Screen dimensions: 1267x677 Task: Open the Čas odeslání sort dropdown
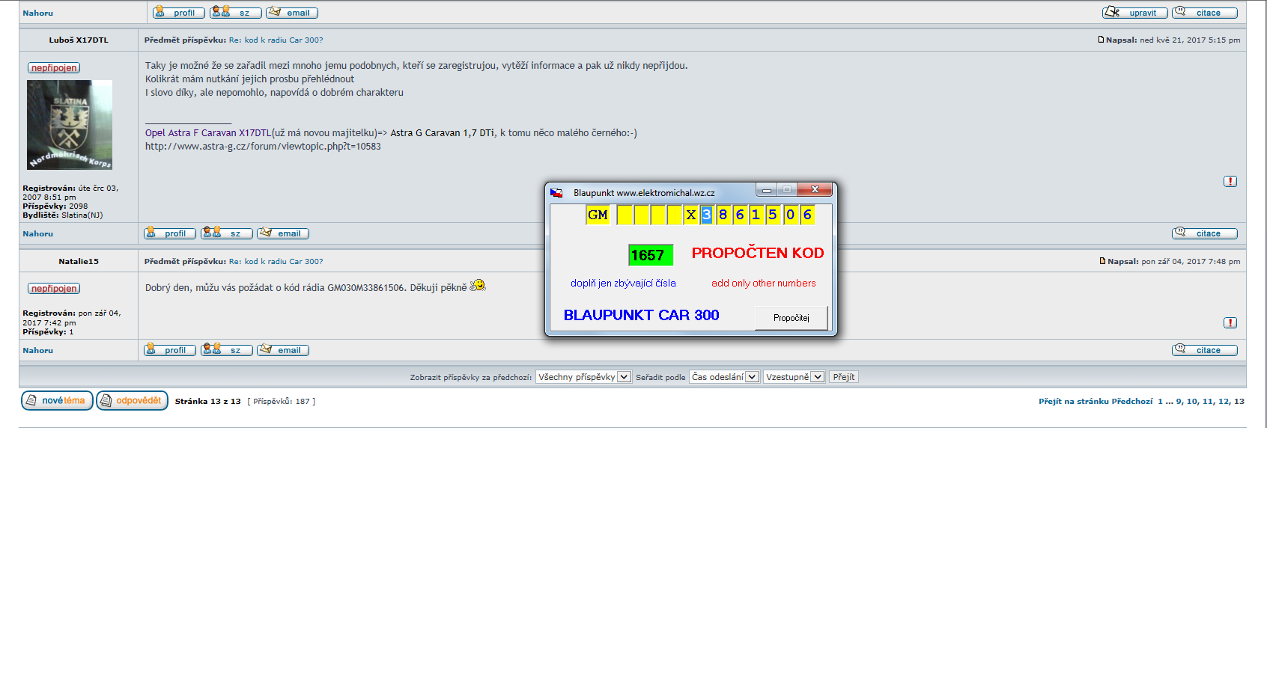pyautogui.click(x=724, y=377)
